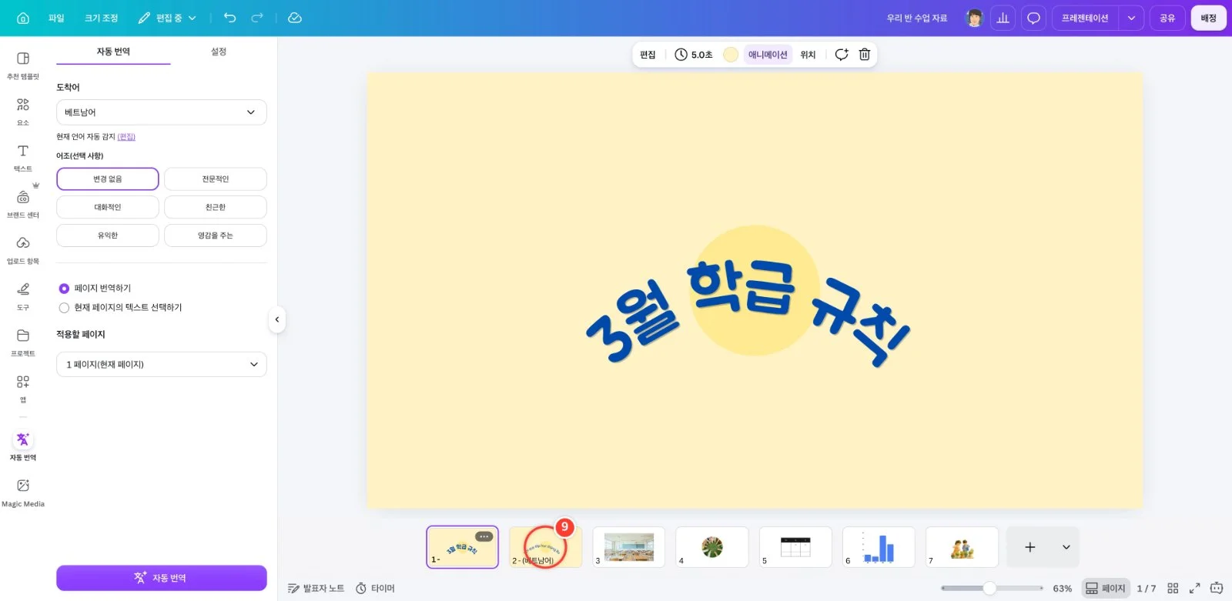Expand the 편집 중 mode dropdown
Image resolution: width=1232 pixels, height=601 pixels.
pyautogui.click(x=167, y=18)
